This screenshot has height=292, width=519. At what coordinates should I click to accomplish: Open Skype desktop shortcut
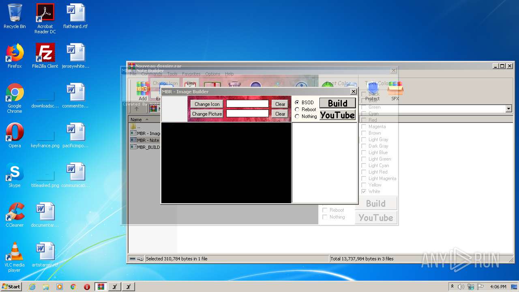click(x=15, y=175)
